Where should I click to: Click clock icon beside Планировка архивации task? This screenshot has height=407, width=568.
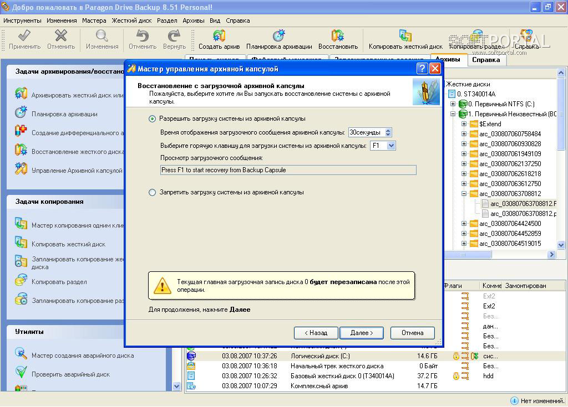tap(21, 112)
